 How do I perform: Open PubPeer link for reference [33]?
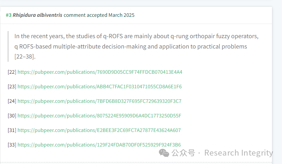99,145
